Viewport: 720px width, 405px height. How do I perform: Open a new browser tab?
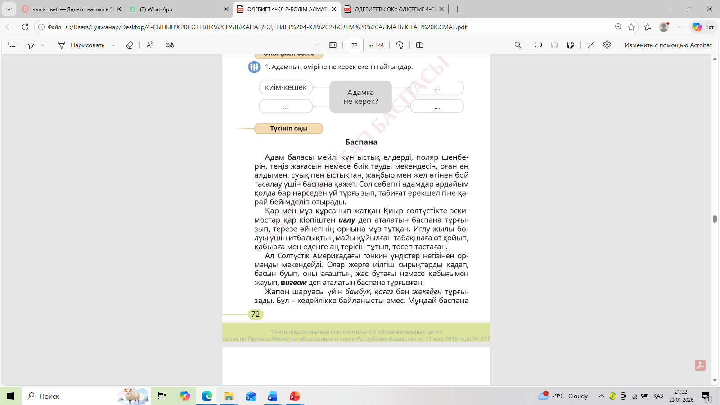(458, 9)
